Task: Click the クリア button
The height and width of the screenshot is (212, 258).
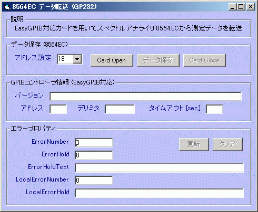Action: pyautogui.click(x=227, y=144)
